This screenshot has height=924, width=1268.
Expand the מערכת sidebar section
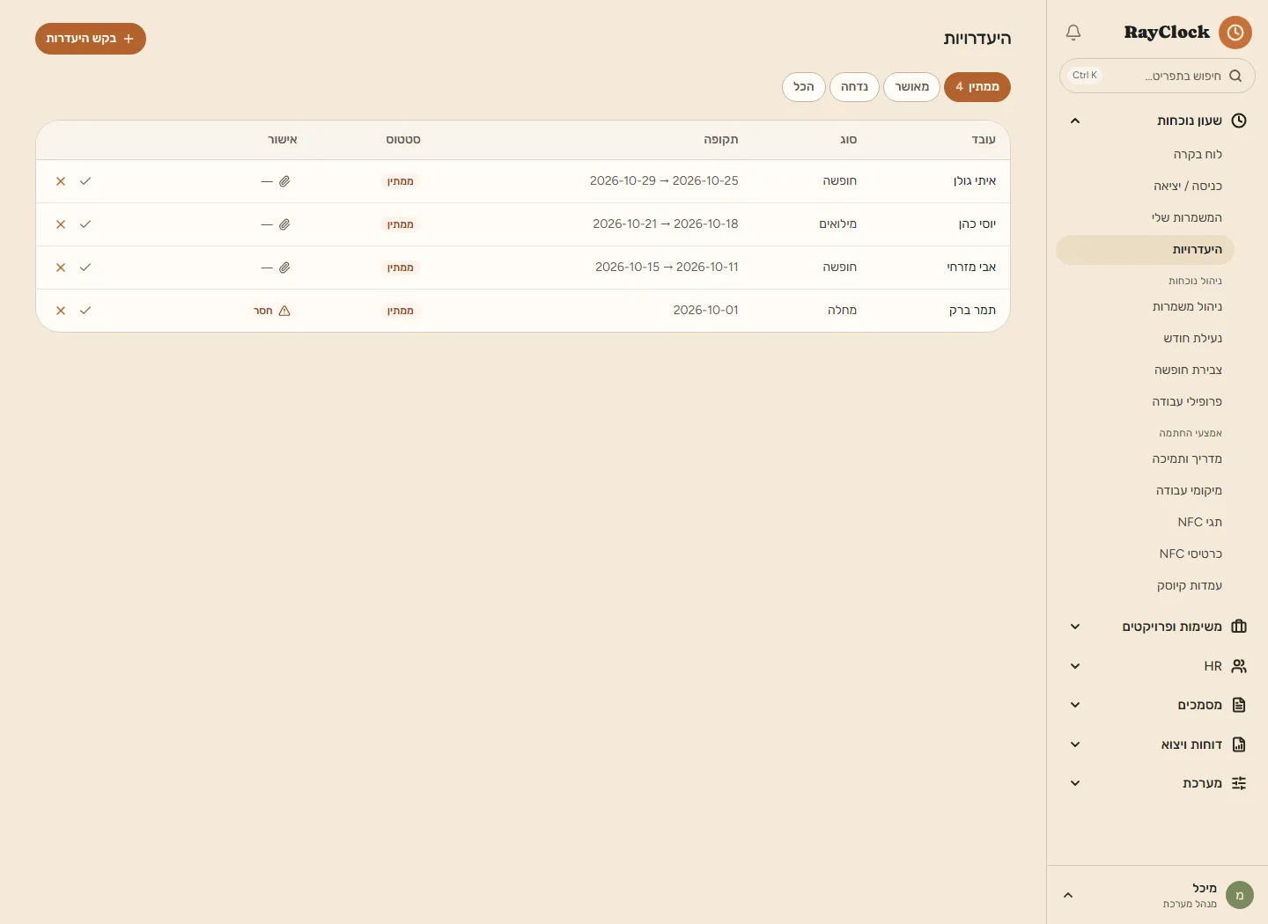point(1075,783)
